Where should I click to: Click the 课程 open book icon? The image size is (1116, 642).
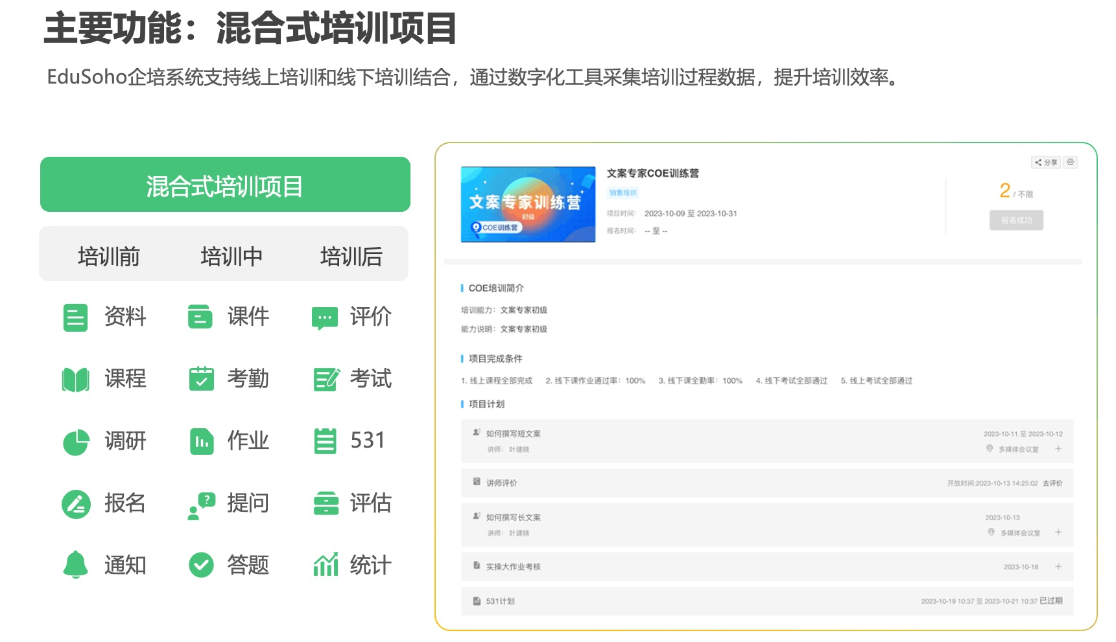point(75,380)
